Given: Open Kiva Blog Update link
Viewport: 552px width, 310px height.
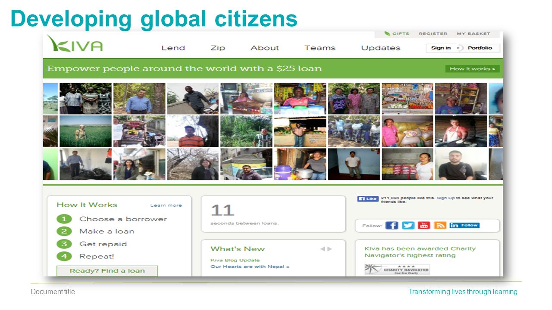Looking at the screenshot, I should click(235, 260).
